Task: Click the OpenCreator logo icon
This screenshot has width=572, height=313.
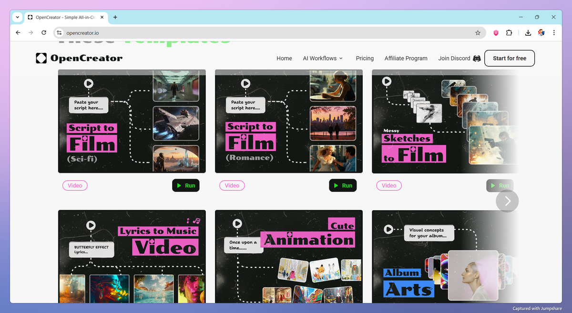Action: 41,58
